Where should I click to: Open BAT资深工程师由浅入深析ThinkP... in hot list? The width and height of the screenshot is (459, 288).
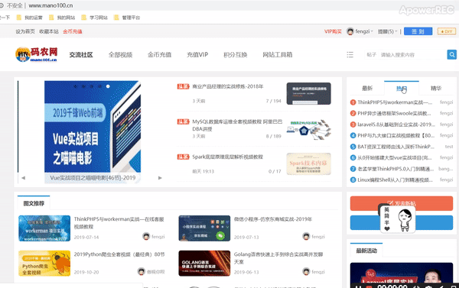[396, 147]
